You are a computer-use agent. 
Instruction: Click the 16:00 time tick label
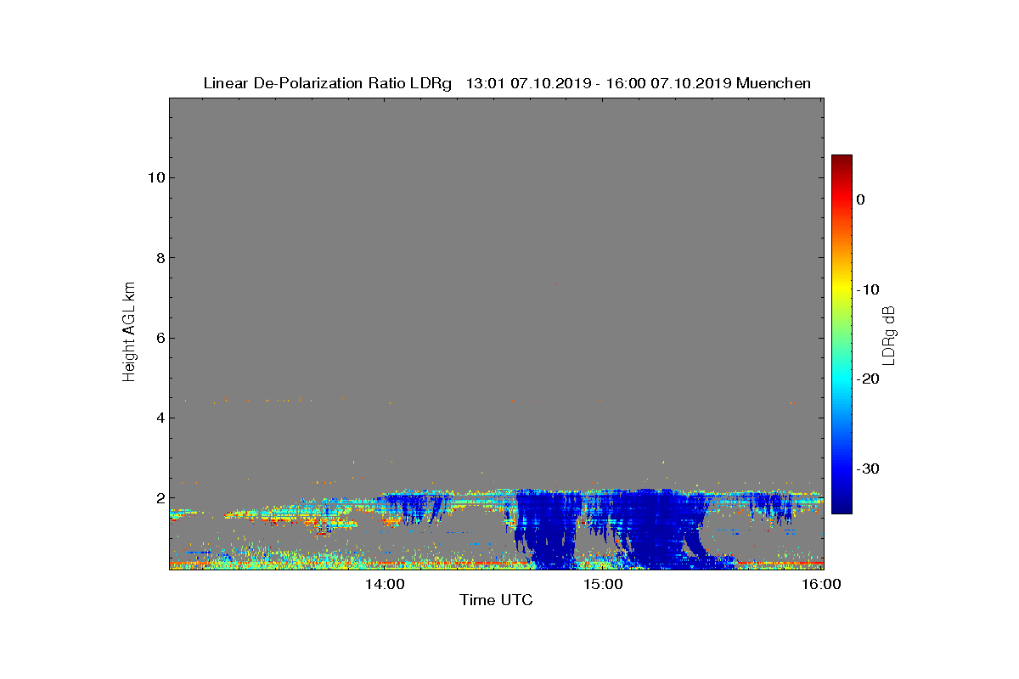click(x=822, y=584)
